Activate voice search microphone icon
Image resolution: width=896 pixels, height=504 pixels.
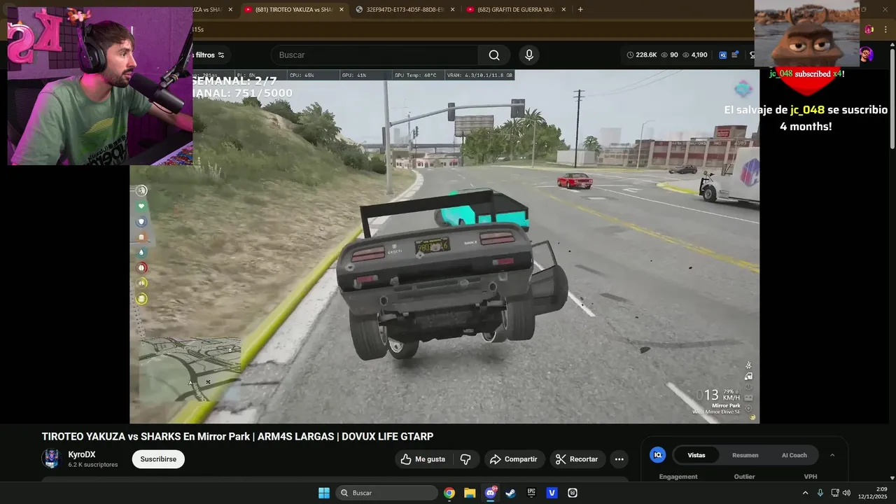point(529,55)
